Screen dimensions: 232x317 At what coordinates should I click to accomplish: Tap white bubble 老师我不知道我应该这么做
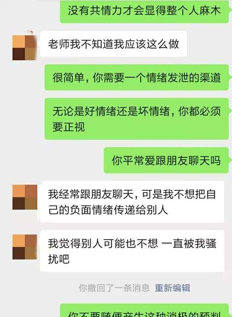113,44
